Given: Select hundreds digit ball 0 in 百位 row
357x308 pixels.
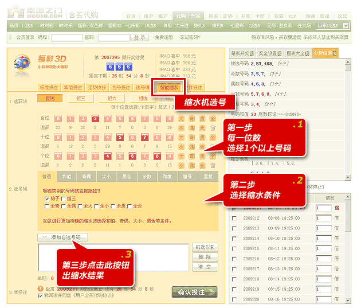Looking at the screenshot, I should click(x=58, y=119).
